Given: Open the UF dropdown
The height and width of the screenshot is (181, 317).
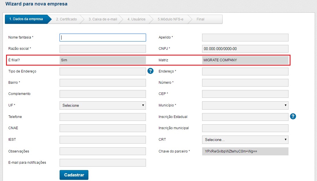Looking at the screenshot, I should click(x=102, y=105).
